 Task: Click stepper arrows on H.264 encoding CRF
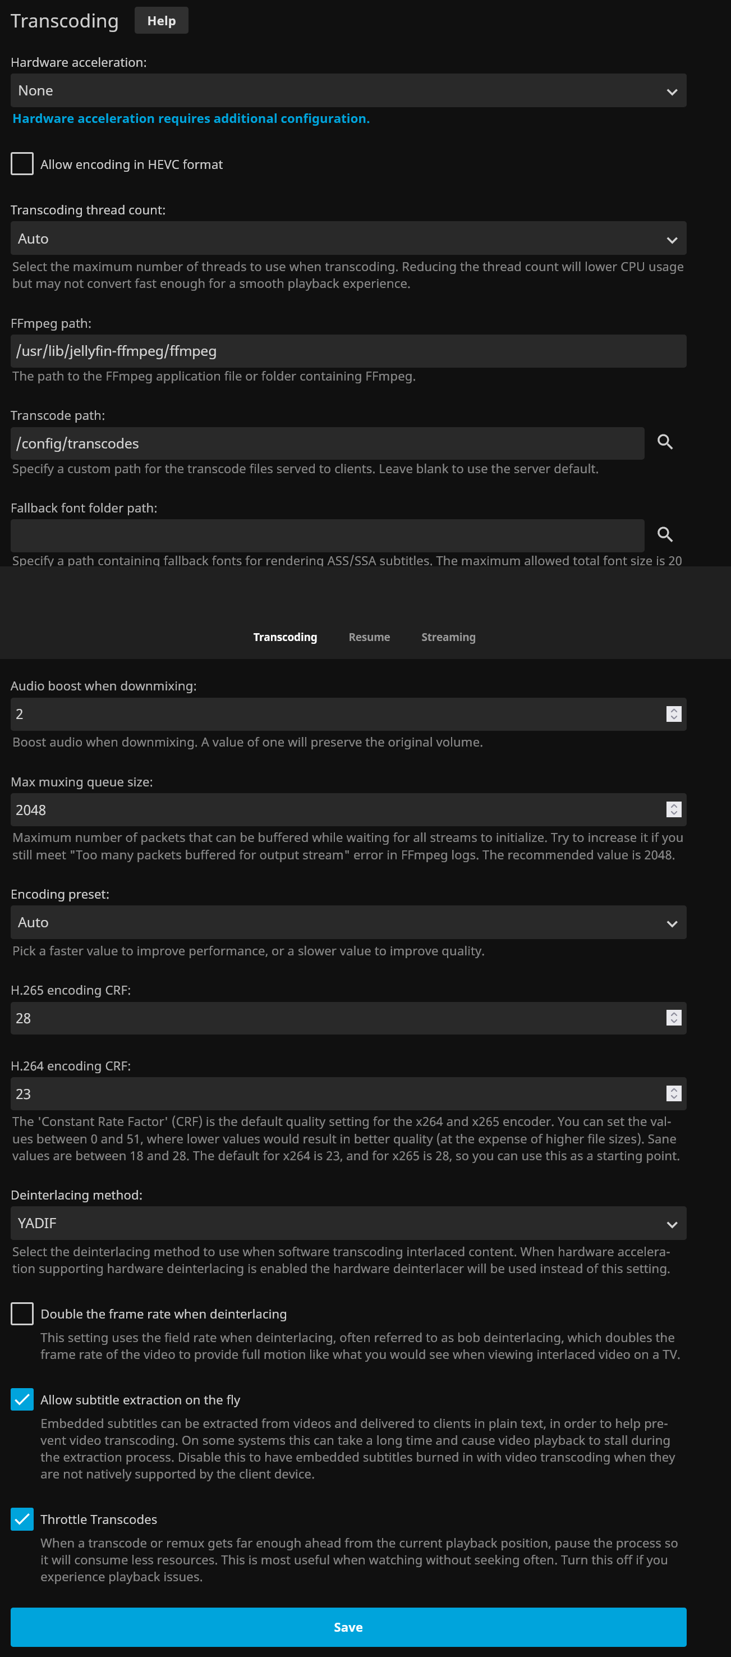(673, 1093)
